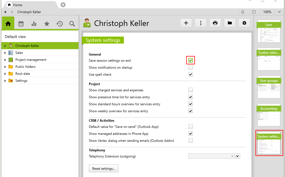This screenshot has height=177, width=285.
Task: Switch to the Home tab
Action: pyautogui.click(x=17, y=5)
